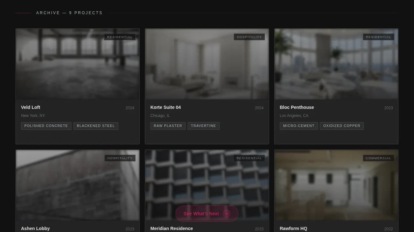Click the New York, NY location text
This screenshot has height=232, width=414.
pyautogui.click(x=33, y=116)
